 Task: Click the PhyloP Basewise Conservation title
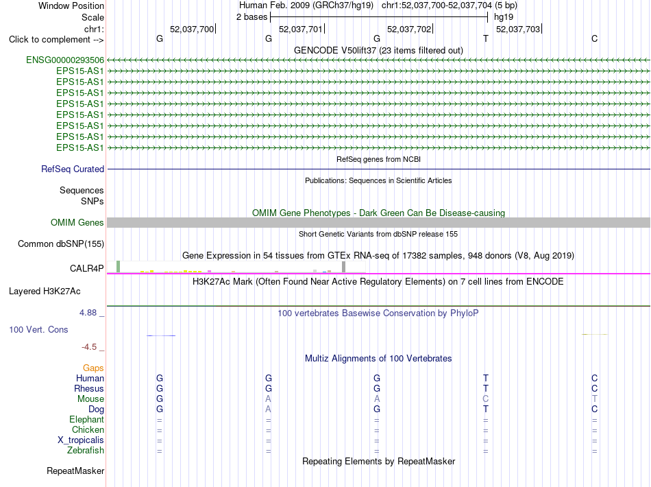click(378, 313)
